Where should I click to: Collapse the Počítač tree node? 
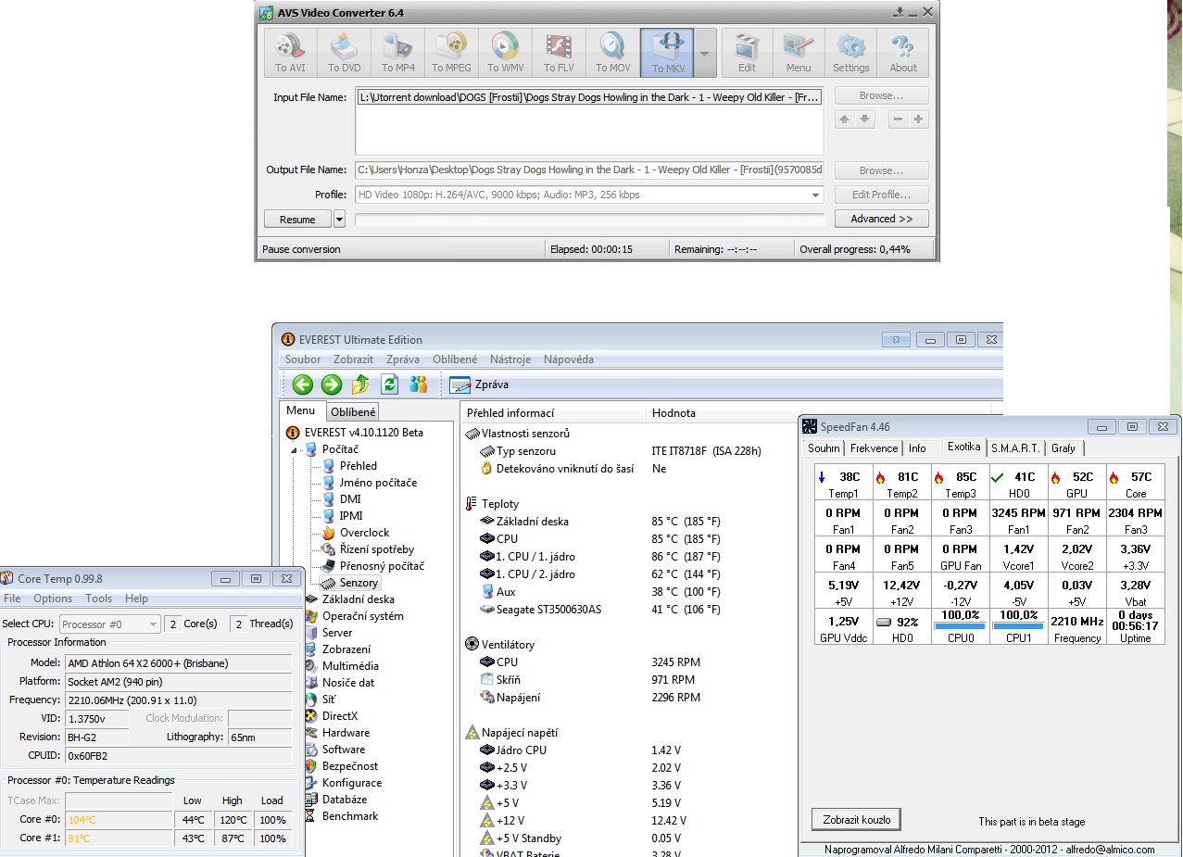click(296, 449)
